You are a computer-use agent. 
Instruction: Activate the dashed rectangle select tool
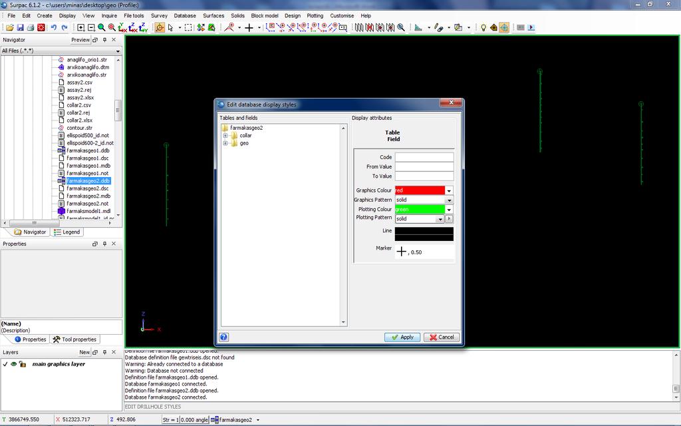[188, 27]
